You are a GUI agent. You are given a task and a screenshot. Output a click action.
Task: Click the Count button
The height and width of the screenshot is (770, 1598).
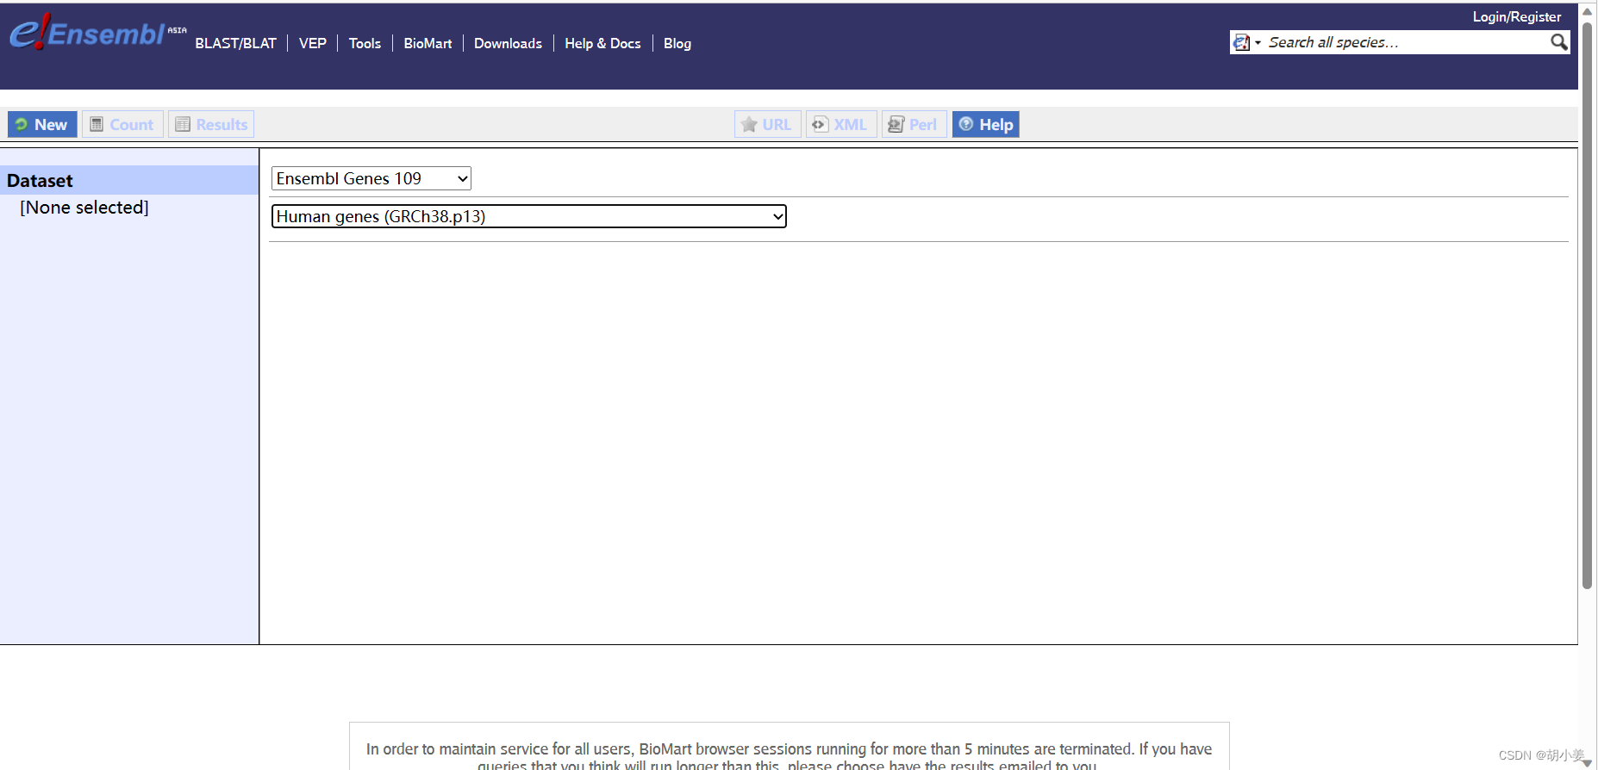click(x=122, y=124)
